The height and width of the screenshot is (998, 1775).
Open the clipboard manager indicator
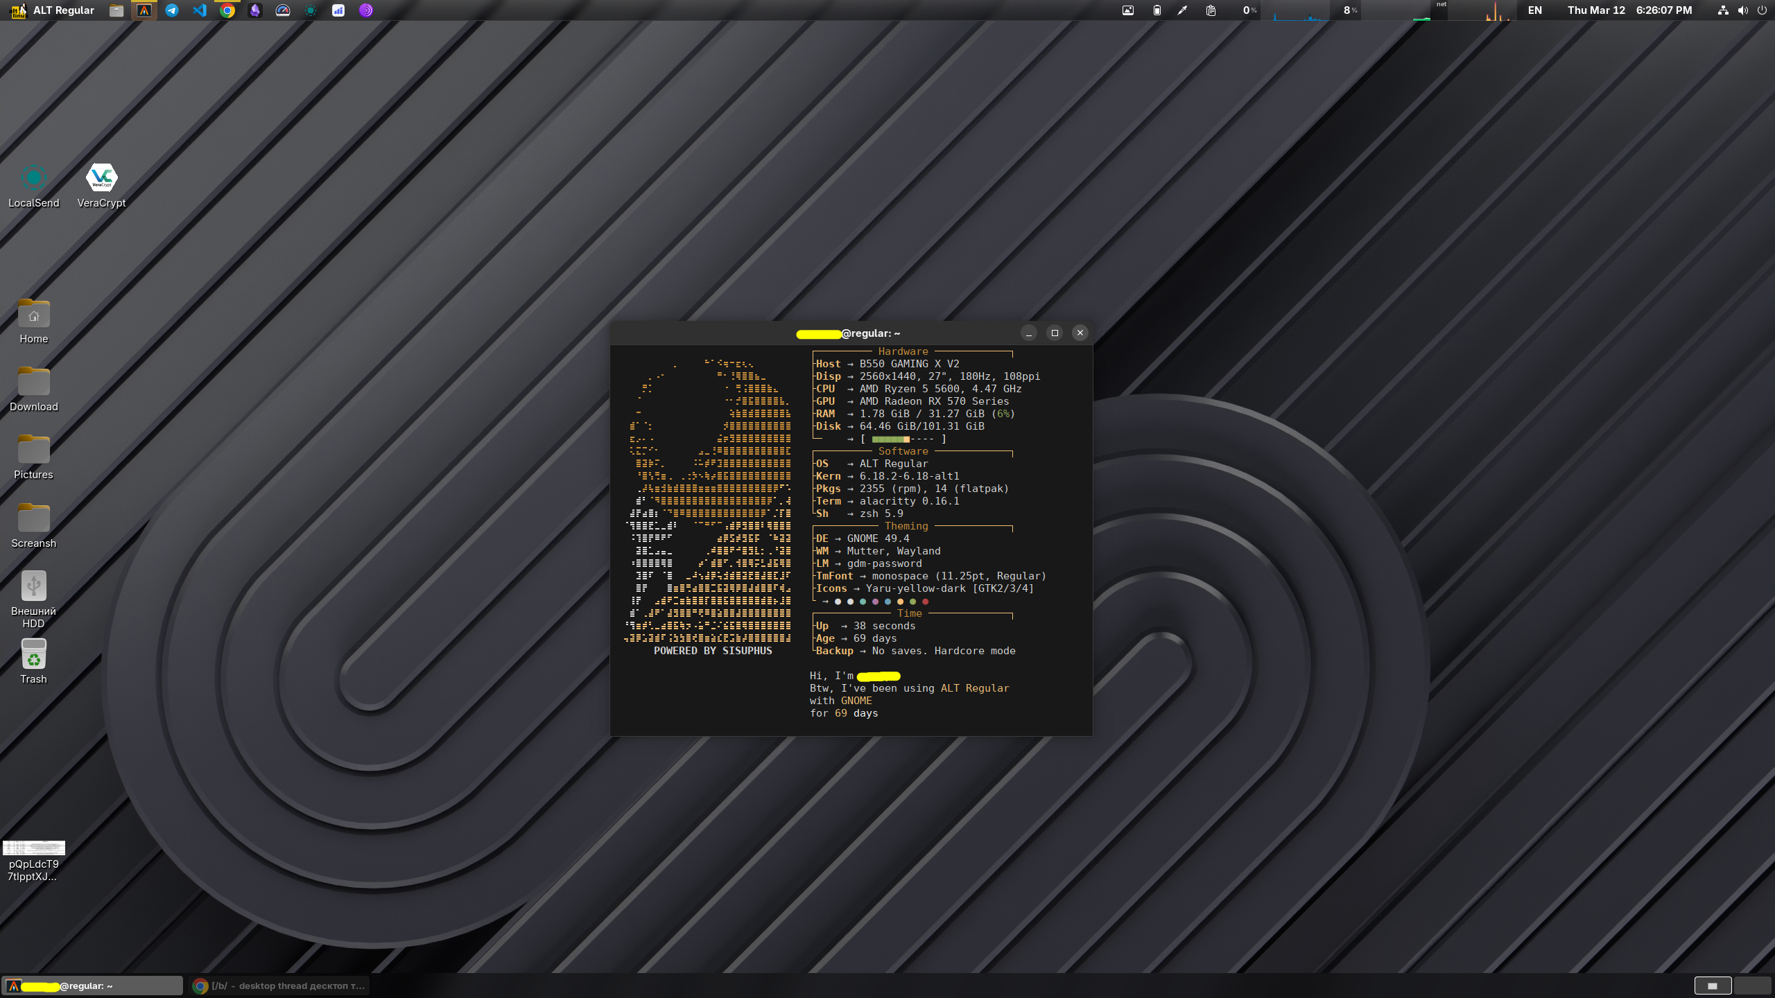click(1211, 10)
